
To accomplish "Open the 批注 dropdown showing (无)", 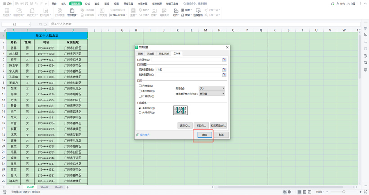I will [212, 88].
